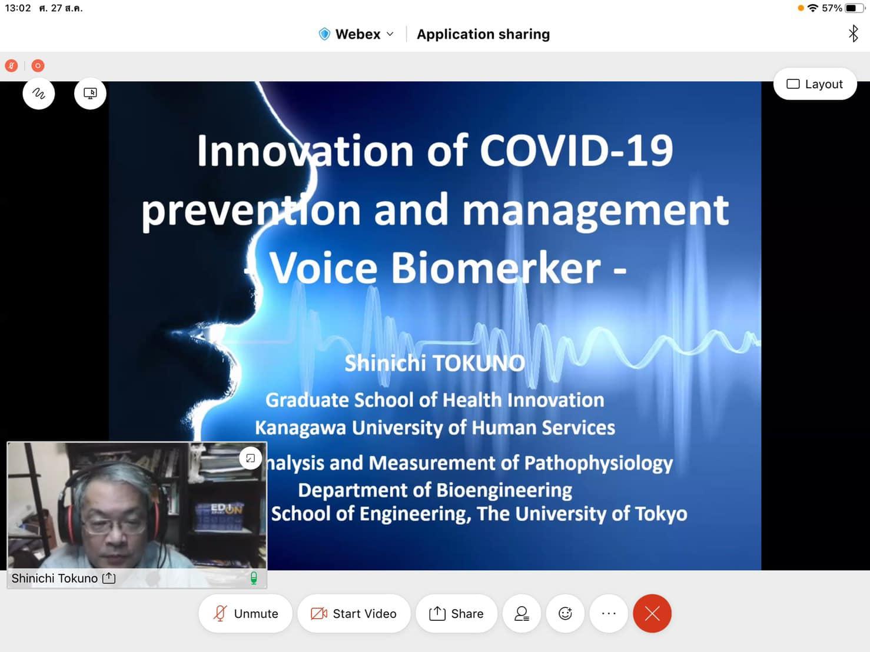
Task: Tap the red muted-microphone indicator icon
Action: [x=11, y=66]
